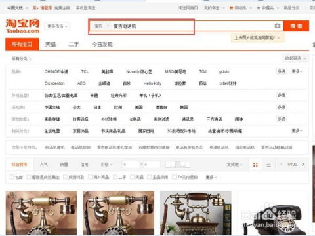Viewport: 315px width, 236px height.
Task: Open the 价格 sort dropdown
Action: 106,164
